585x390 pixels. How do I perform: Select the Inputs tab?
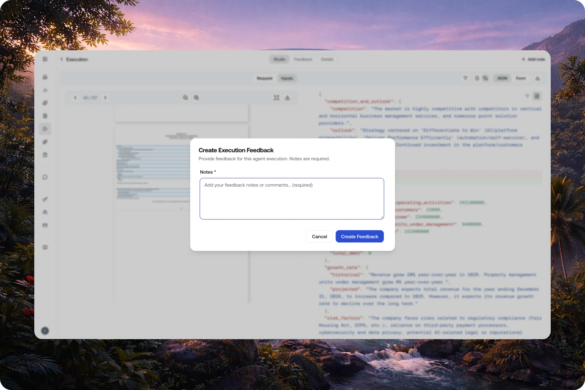click(x=287, y=78)
